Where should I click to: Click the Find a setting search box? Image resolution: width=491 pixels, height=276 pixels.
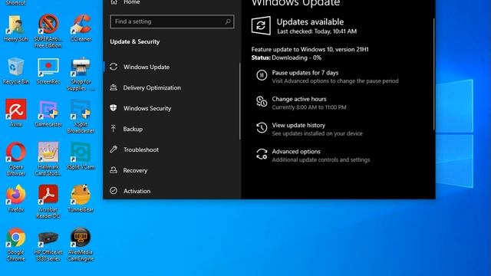(x=172, y=21)
